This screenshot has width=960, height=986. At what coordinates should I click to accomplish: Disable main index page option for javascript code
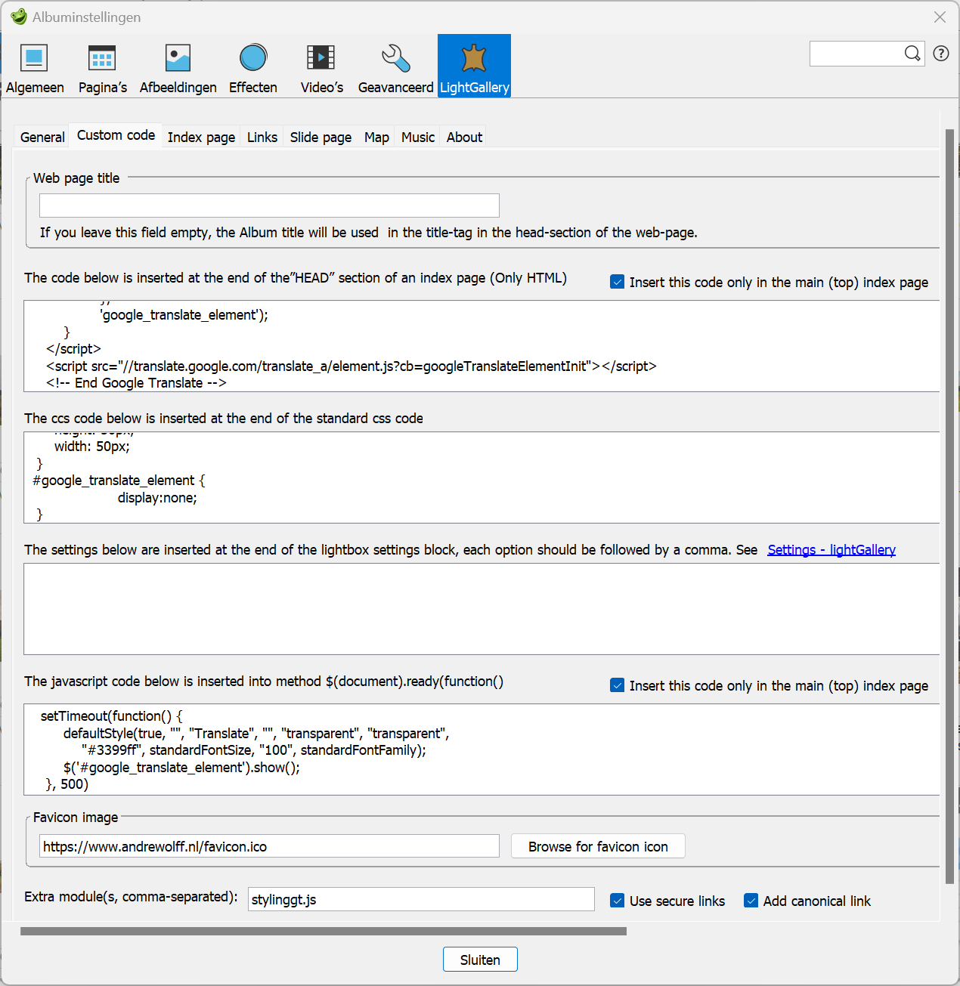[618, 685]
